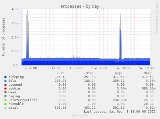The image size is (160, 119).
Task: Click the Friday morning process spike in graph
Action: point(28,38)
